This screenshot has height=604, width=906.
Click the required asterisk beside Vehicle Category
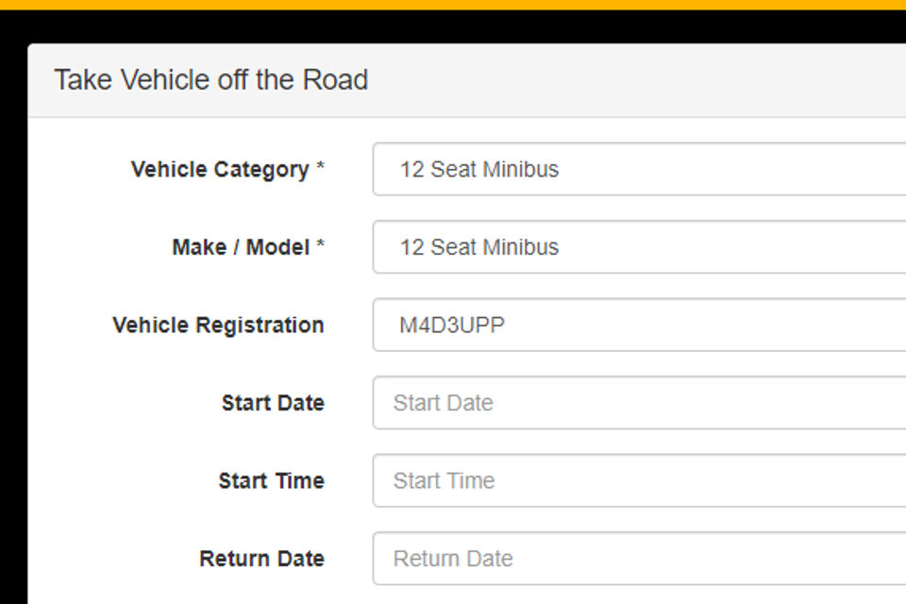pos(321,170)
